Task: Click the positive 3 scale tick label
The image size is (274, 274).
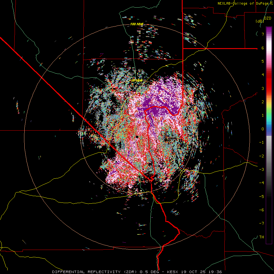Action: click(x=263, y=88)
